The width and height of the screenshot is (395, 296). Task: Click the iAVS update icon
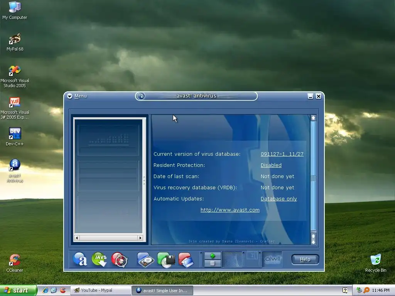[99, 259]
